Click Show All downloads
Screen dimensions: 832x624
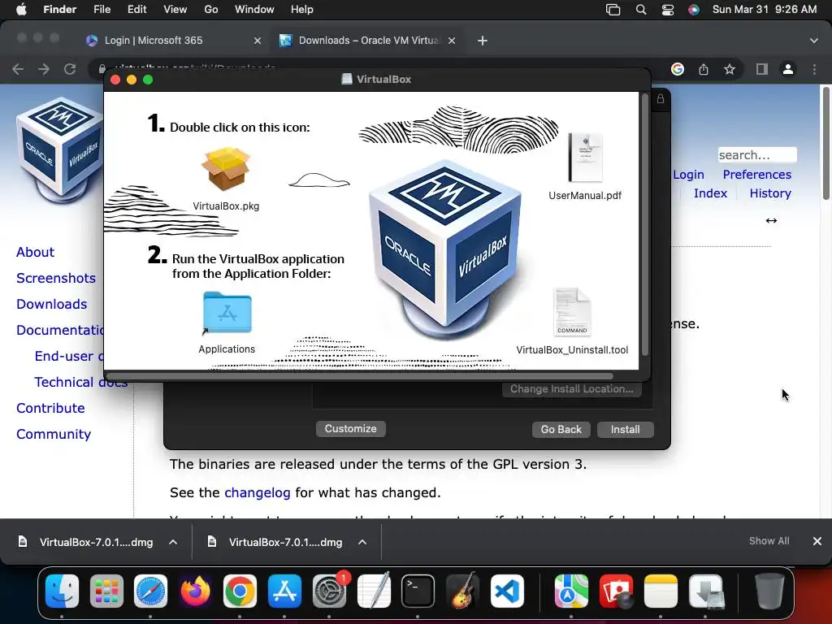coord(769,540)
